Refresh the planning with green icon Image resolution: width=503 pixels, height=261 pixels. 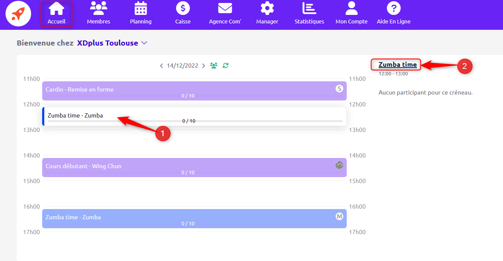click(x=226, y=66)
